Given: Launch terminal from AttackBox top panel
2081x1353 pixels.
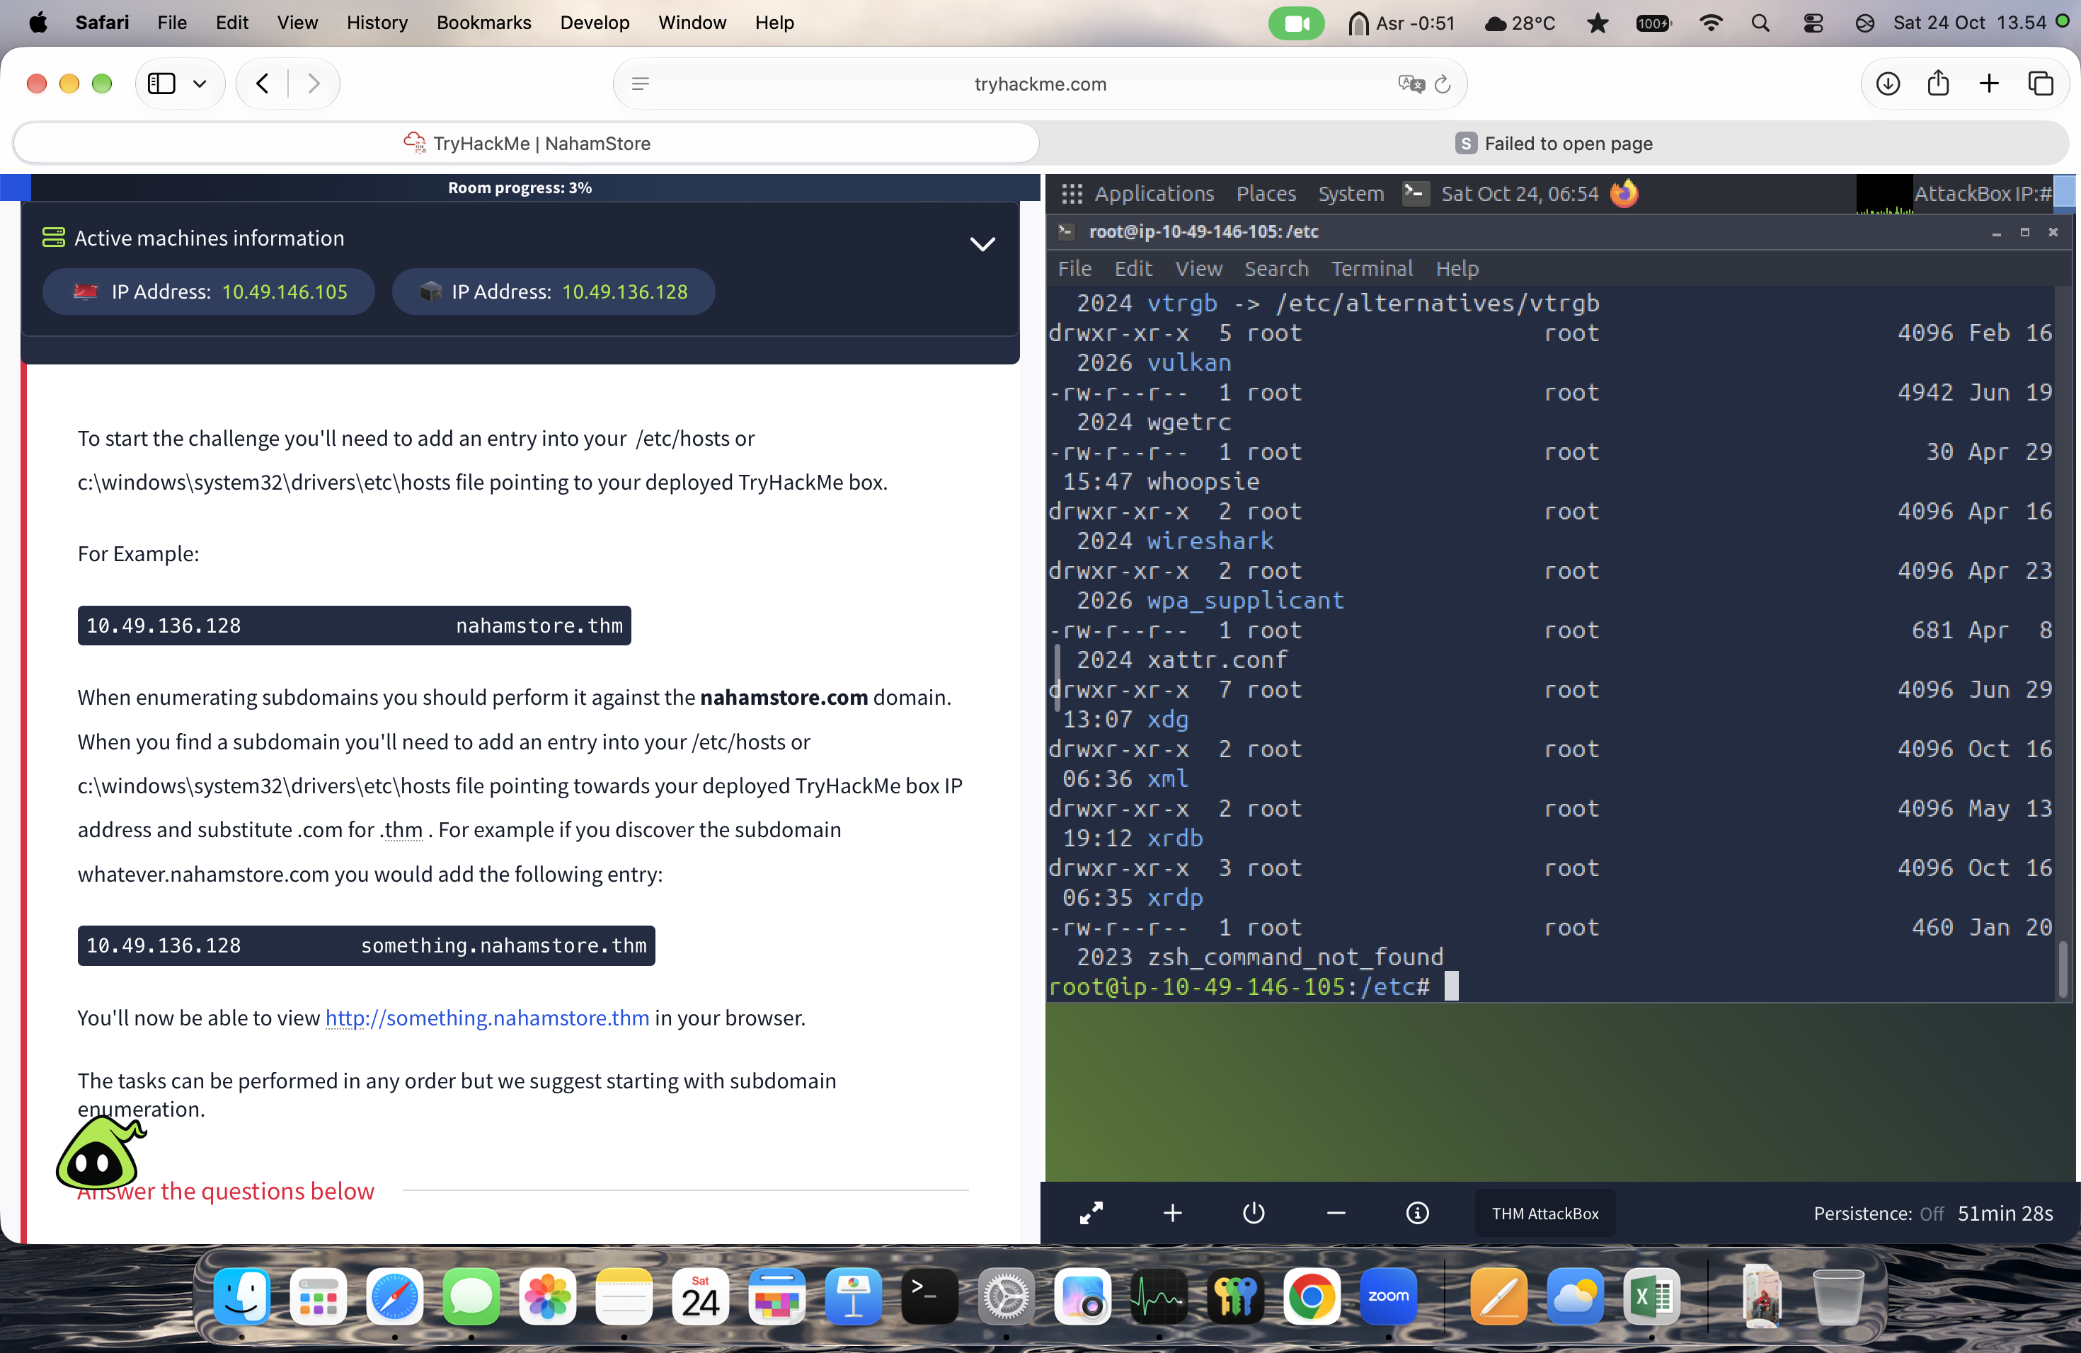Looking at the screenshot, I should (x=1416, y=193).
